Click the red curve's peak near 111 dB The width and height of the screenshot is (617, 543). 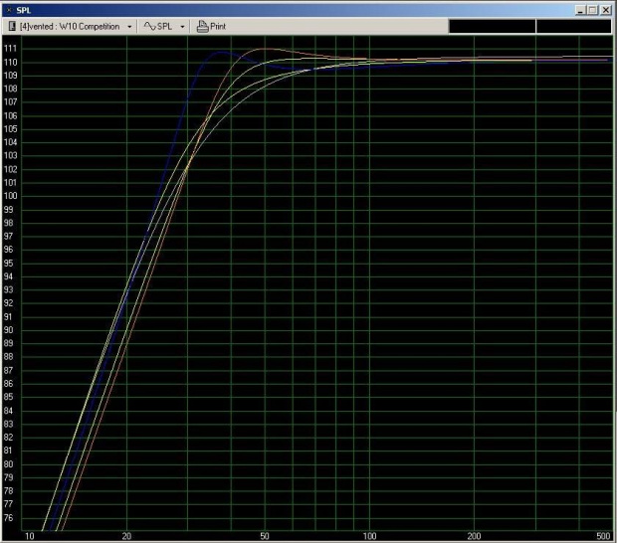(267, 49)
